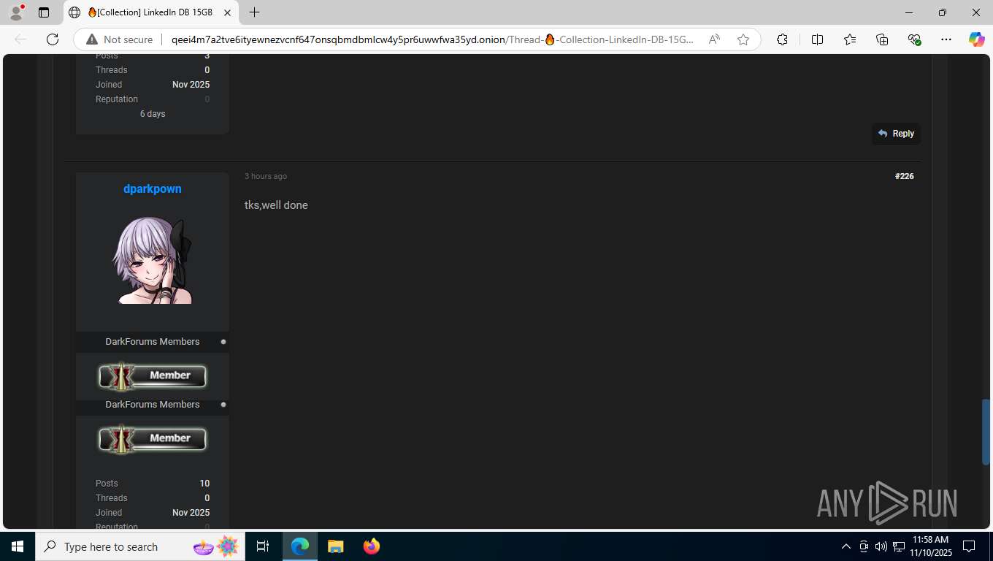Open the Extensions puzzle icon
993x561 pixels.
[782, 39]
